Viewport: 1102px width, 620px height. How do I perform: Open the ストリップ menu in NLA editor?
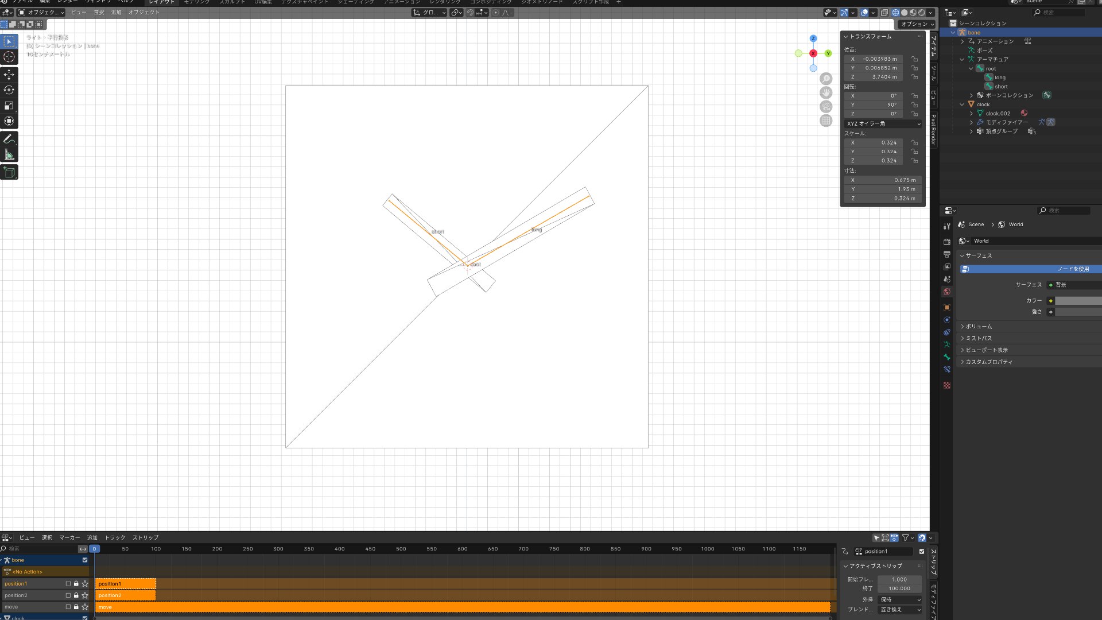click(x=145, y=538)
